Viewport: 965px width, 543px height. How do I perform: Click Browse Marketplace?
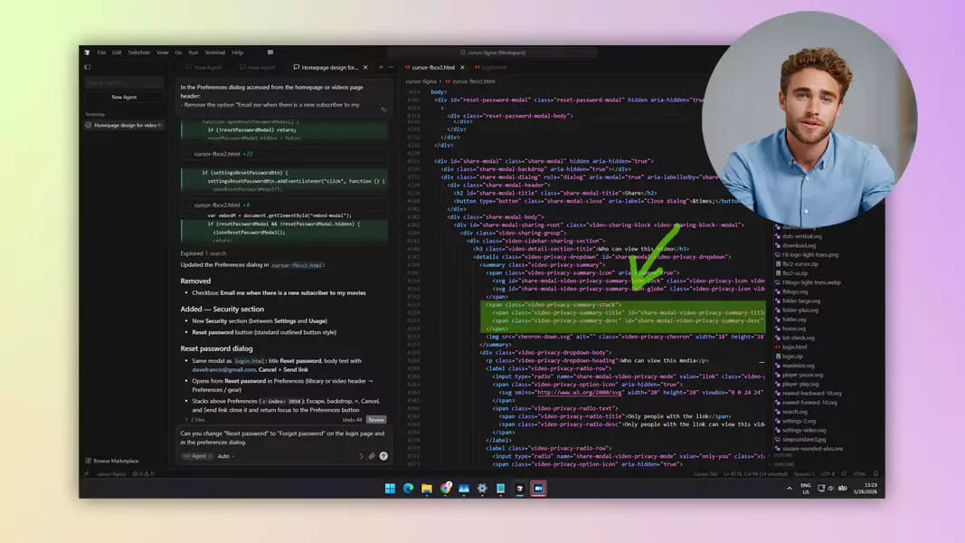tap(112, 461)
